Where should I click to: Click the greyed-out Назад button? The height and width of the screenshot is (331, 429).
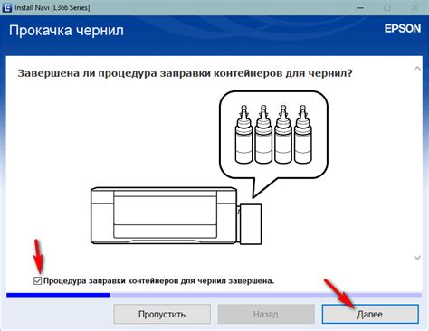[x=266, y=314]
